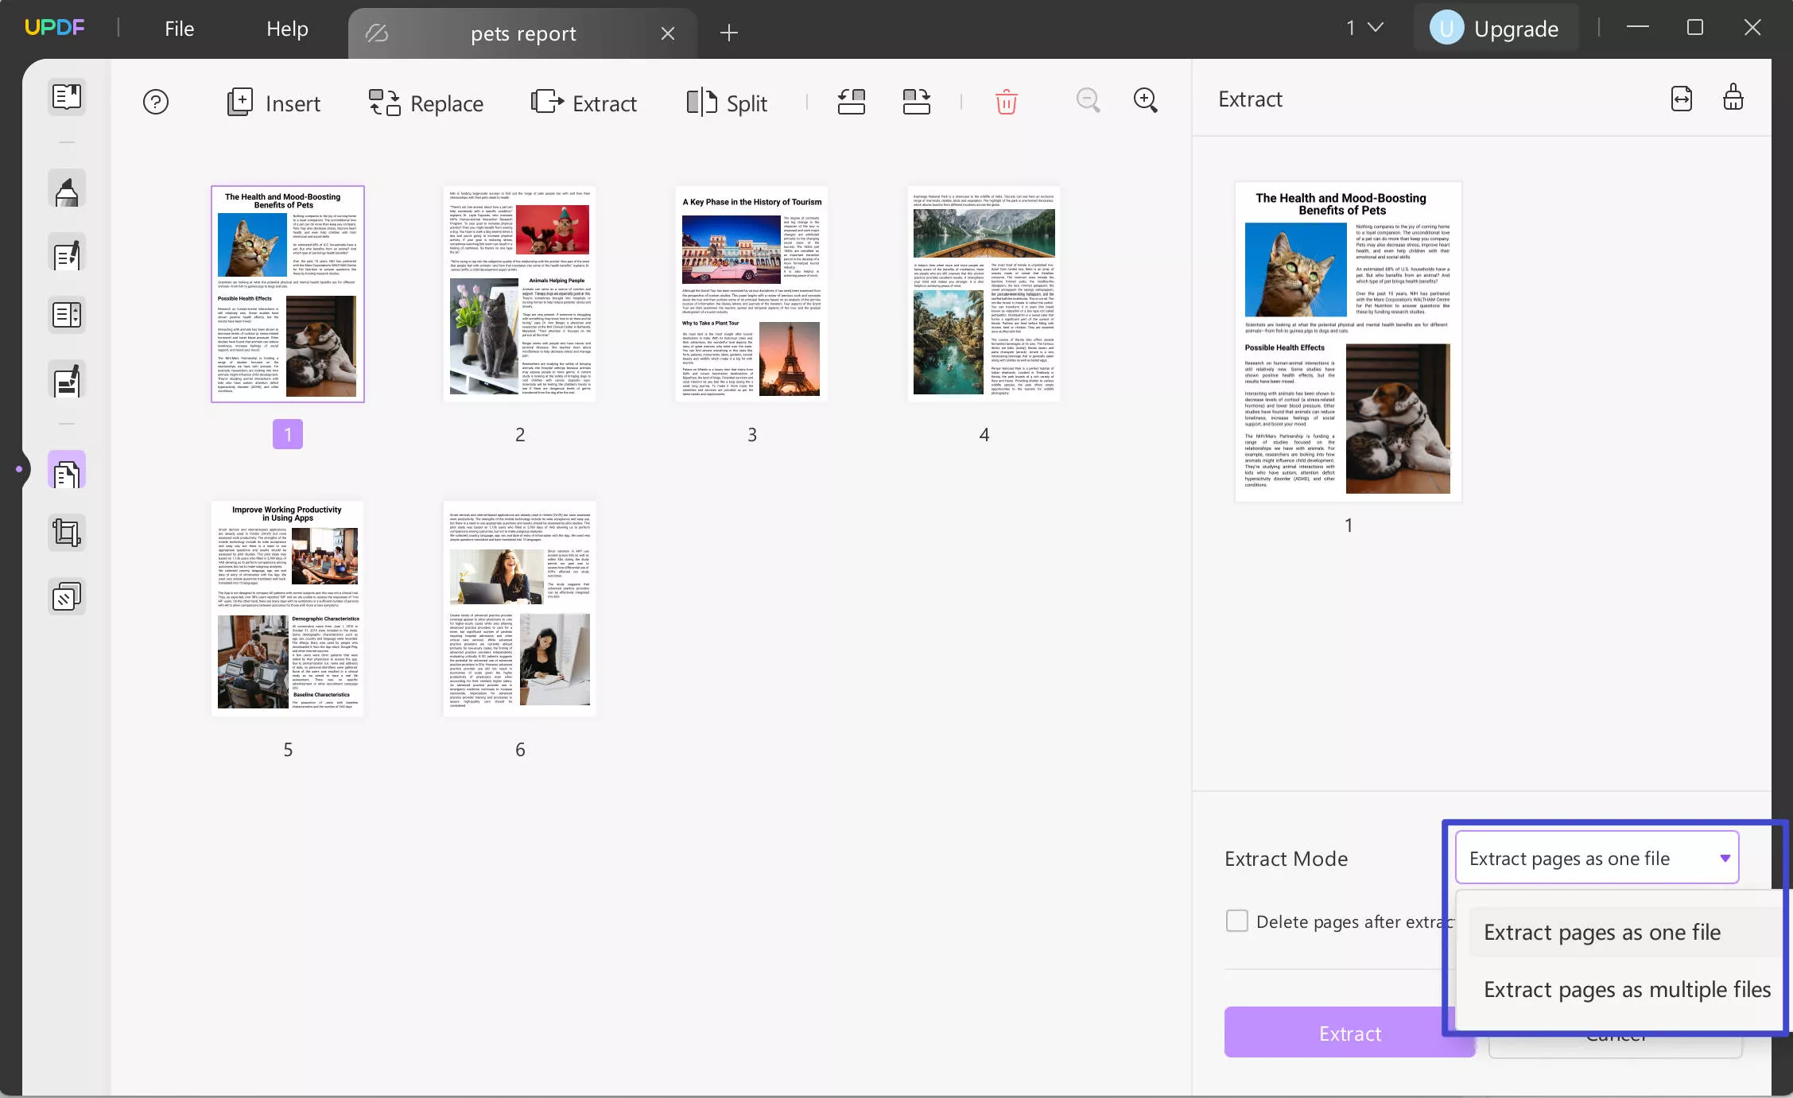Screen dimensions: 1793x1098
Task: Enable Delete pages after extract checkbox
Action: point(1236,920)
